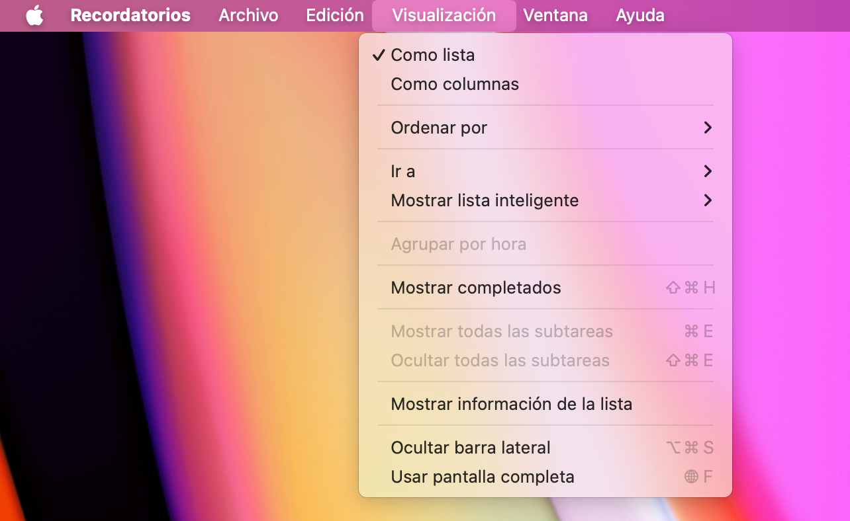The width and height of the screenshot is (850, 521).
Task: Click the highlighted Visualización menu title
Action: click(x=444, y=15)
